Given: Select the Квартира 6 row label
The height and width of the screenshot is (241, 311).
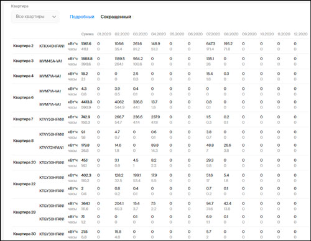Looking at the screenshot, I should pyautogui.click(x=23, y=97).
